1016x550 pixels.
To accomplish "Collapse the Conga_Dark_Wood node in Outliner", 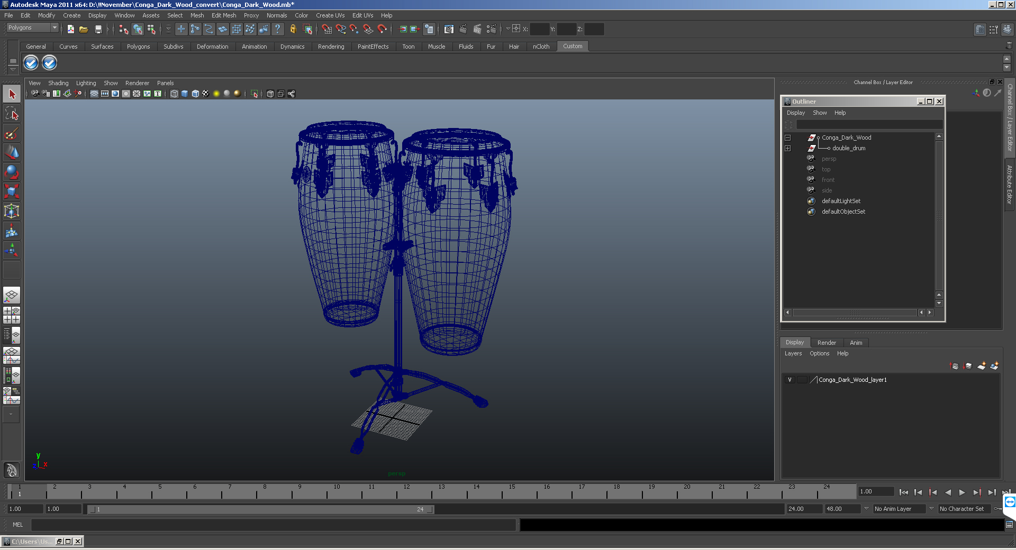I will [x=787, y=137].
